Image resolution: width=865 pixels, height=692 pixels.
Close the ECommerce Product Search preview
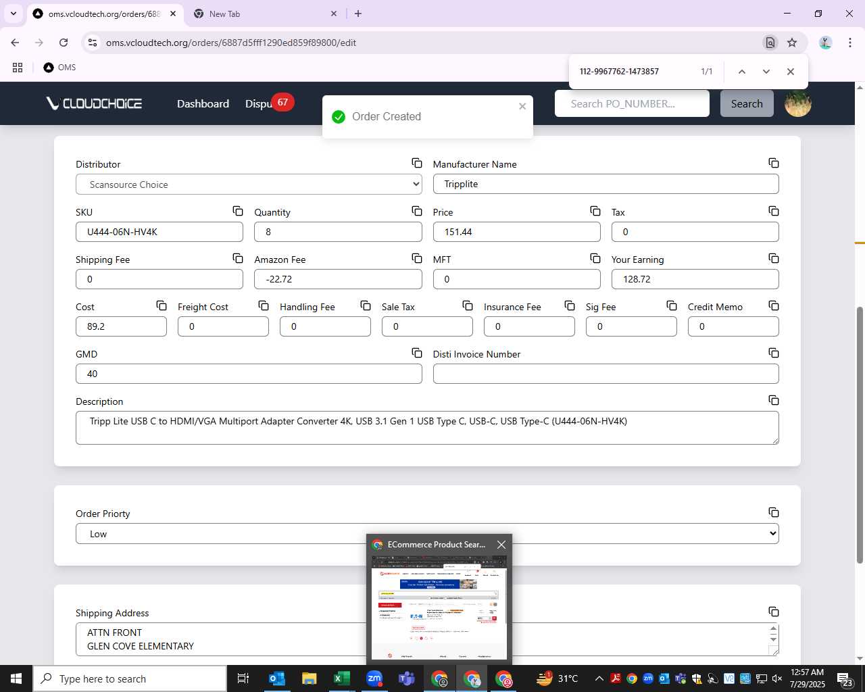pyautogui.click(x=501, y=545)
